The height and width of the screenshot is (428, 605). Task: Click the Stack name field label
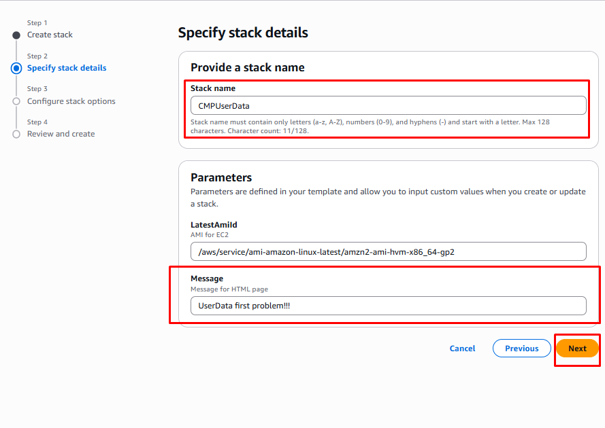click(x=213, y=88)
